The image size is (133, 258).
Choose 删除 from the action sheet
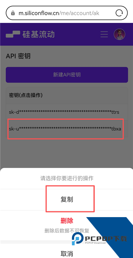(x=67, y=221)
